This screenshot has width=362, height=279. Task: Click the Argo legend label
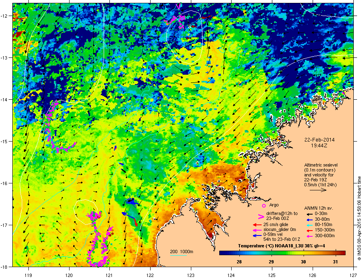pyautogui.click(x=274, y=205)
